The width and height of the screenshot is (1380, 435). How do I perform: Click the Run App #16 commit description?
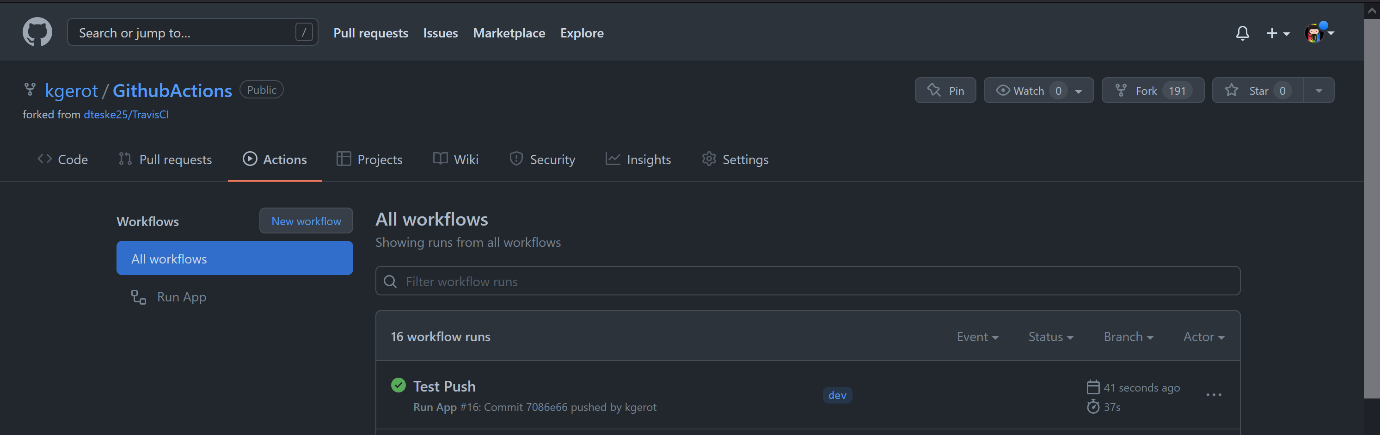pos(534,407)
